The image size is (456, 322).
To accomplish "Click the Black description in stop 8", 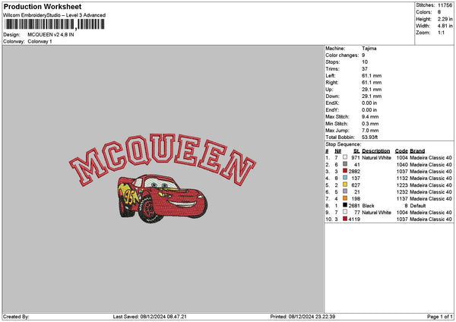I will point(368,206).
